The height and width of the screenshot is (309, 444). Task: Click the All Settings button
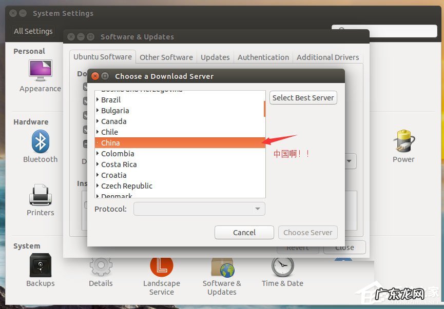(x=32, y=31)
